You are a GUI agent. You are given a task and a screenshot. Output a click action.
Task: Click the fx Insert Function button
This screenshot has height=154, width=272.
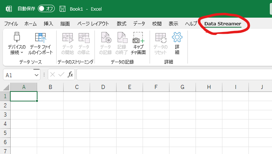point(70,75)
